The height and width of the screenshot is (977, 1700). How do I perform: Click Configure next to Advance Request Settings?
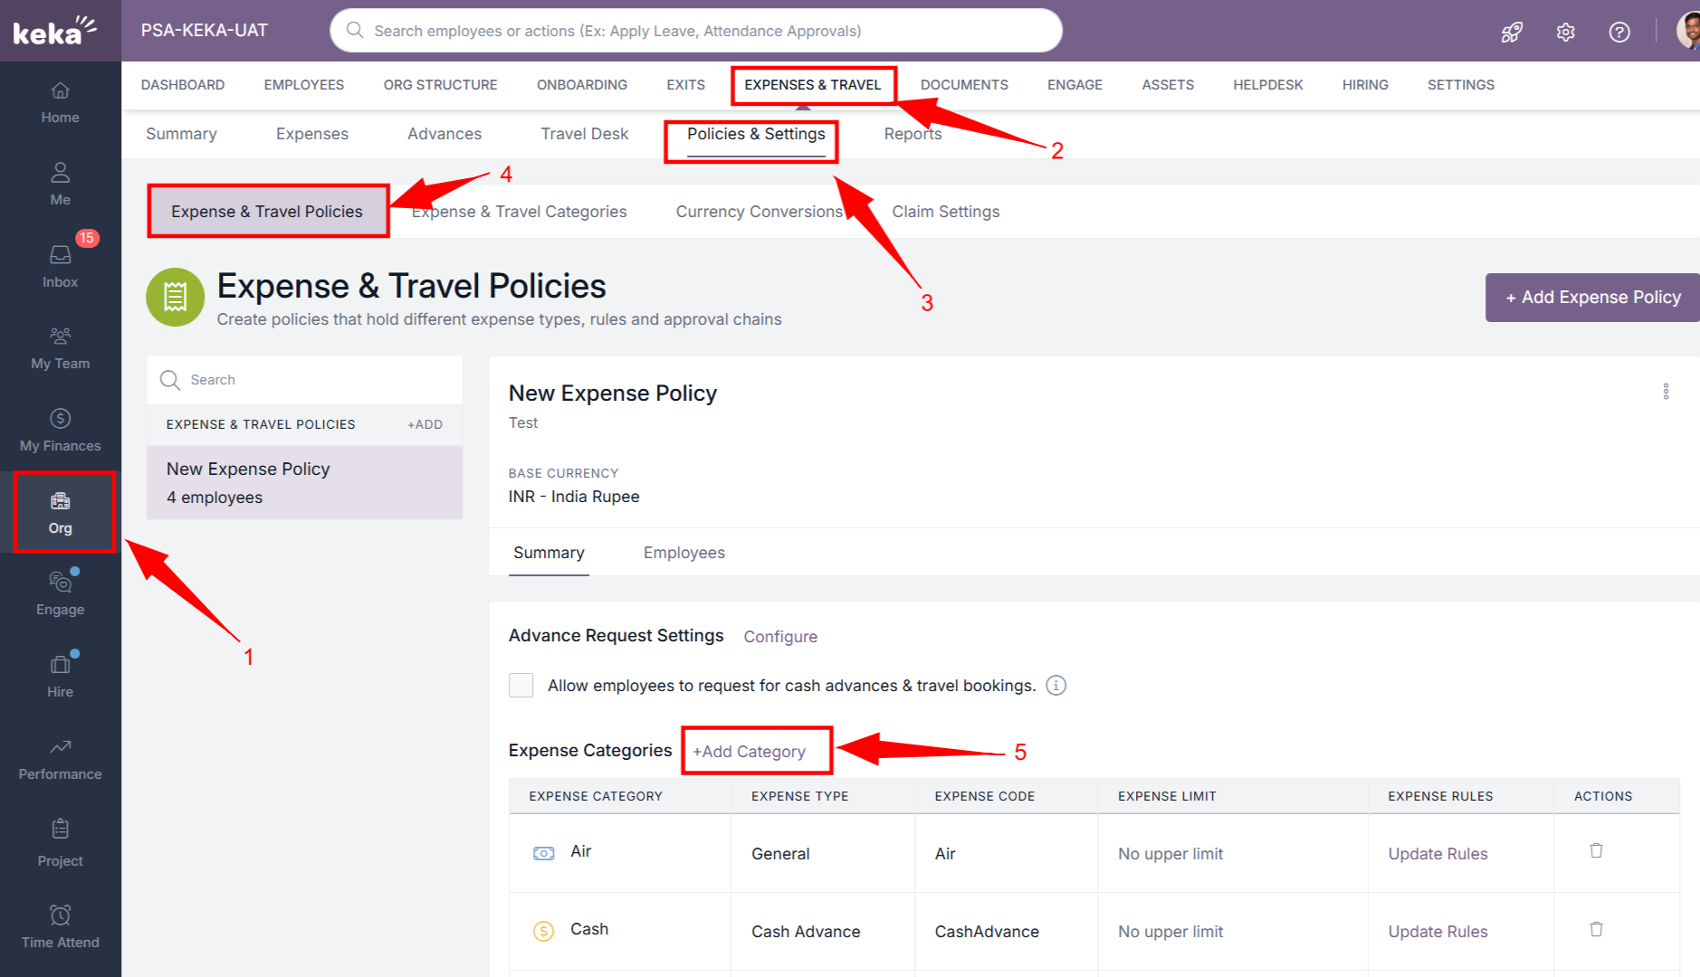(780, 637)
